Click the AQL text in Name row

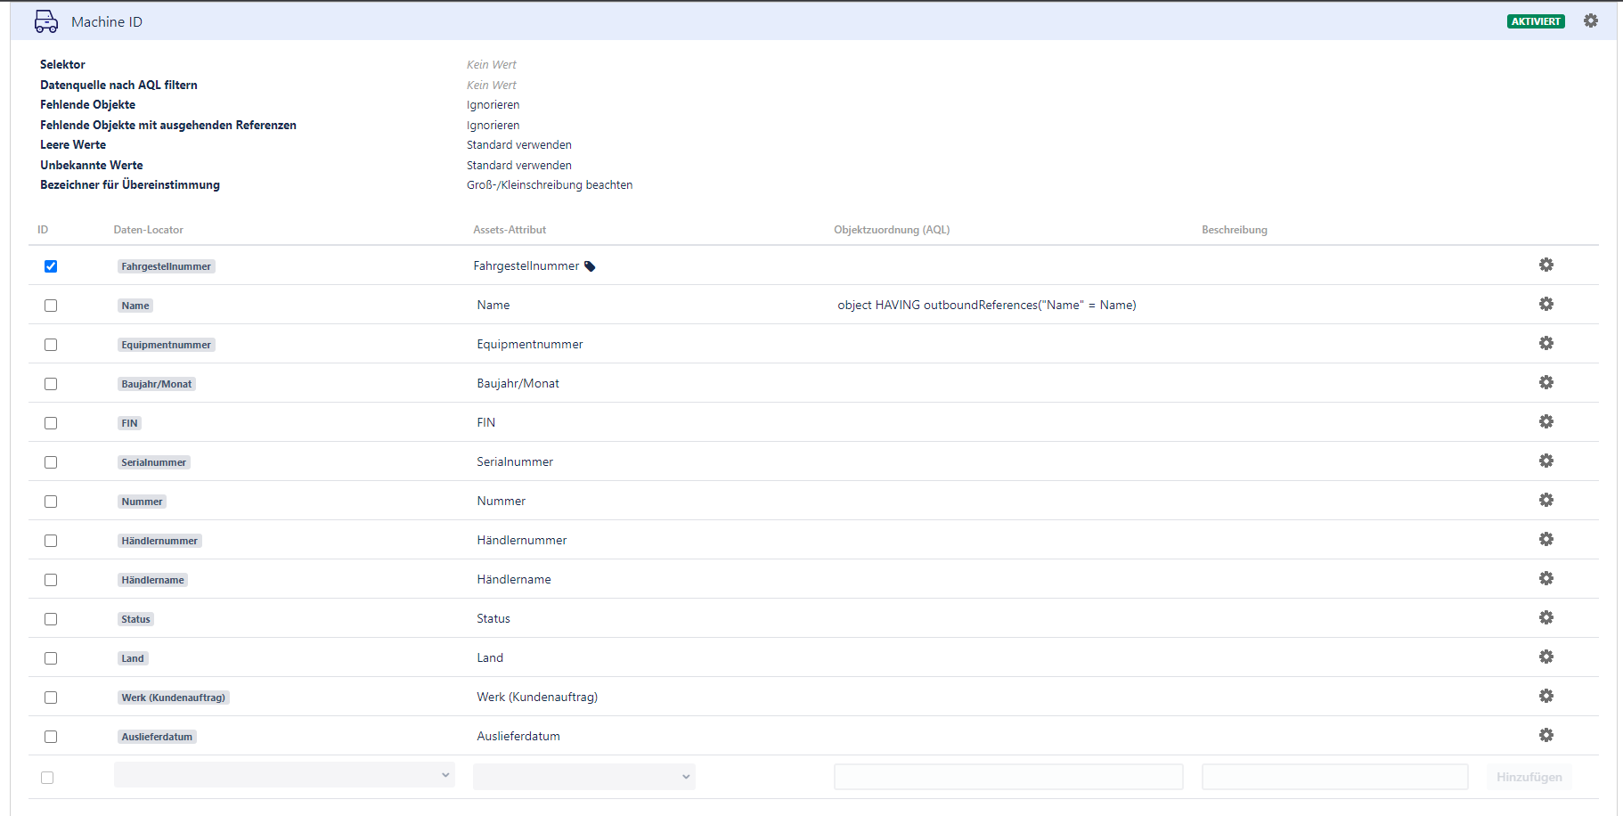[x=987, y=305]
